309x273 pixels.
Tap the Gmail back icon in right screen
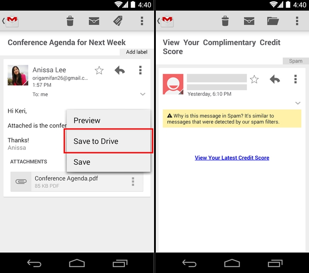166,21
